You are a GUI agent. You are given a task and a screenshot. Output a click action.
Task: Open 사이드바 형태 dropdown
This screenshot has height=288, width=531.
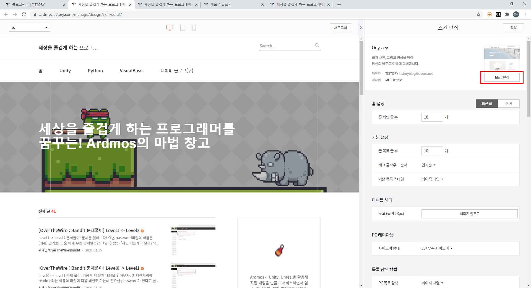click(x=437, y=248)
